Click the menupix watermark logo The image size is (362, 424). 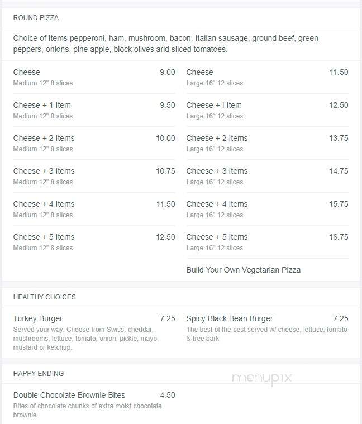click(262, 378)
